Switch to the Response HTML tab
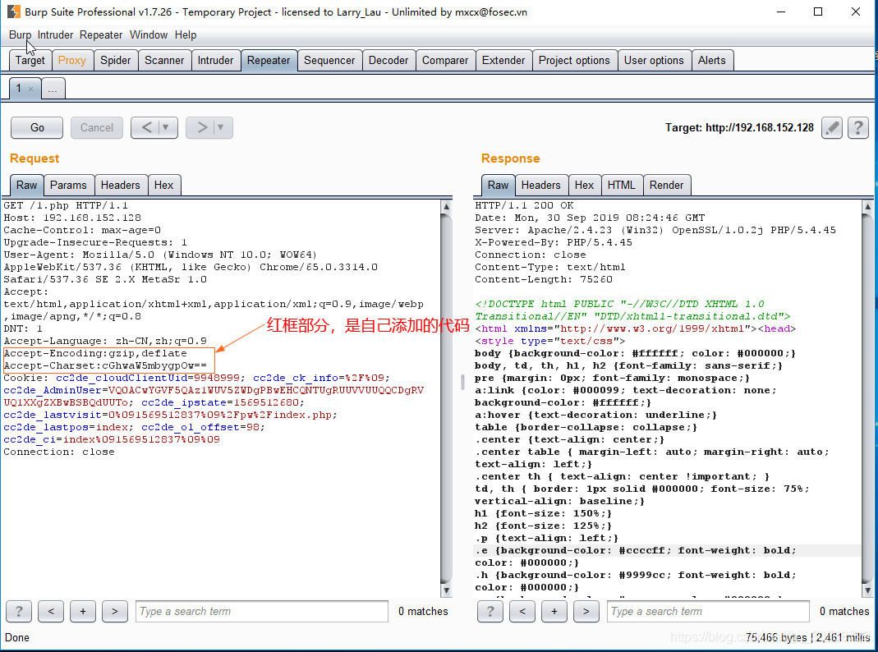Screen dimensions: 878x652 [x=622, y=186]
